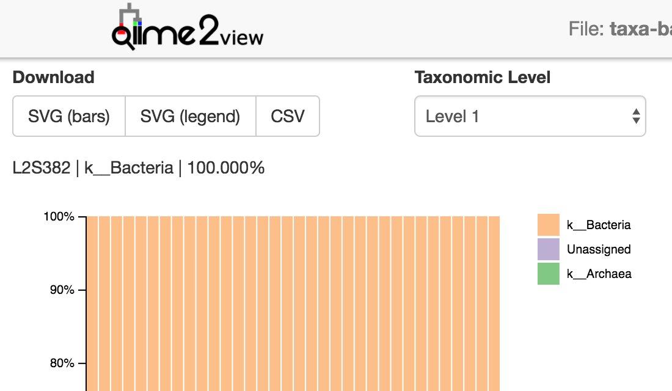672x391 pixels.
Task: Download SVG (bars) file
Action: point(69,116)
